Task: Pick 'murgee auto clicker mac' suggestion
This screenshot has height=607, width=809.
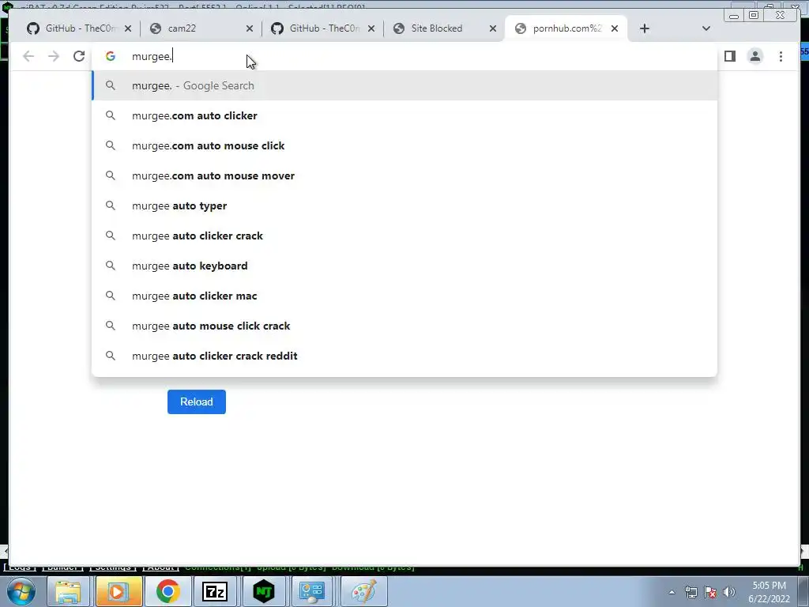Action: click(404, 296)
